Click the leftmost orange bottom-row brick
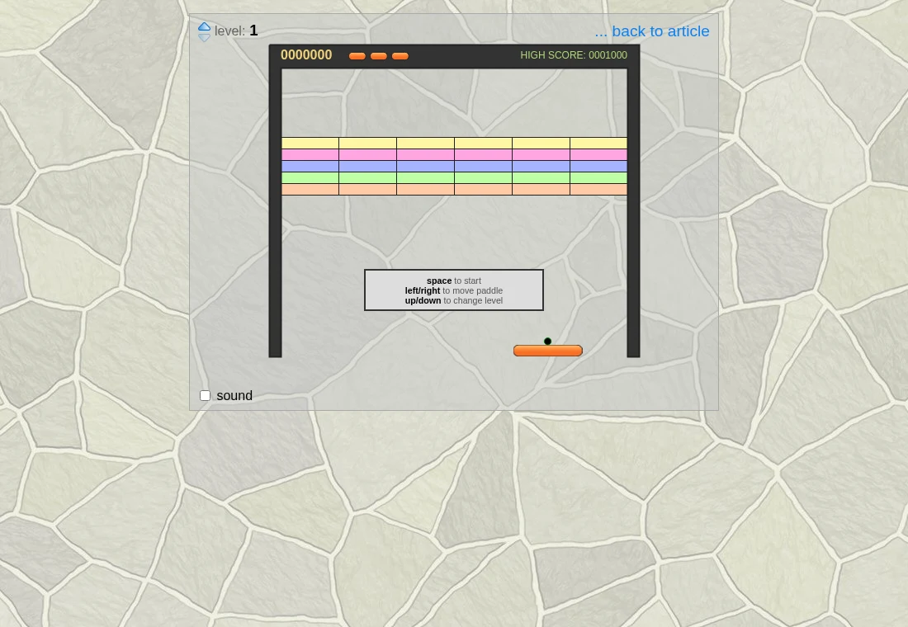 tap(310, 189)
